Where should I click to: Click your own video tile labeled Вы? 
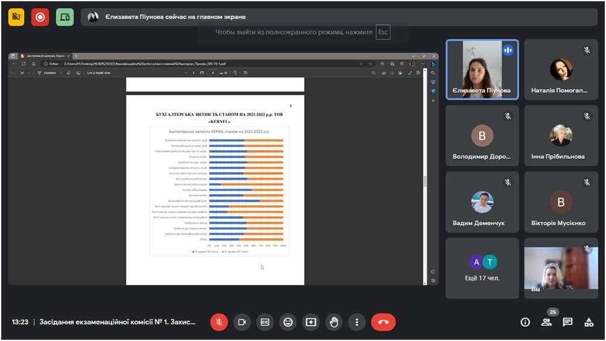point(561,268)
